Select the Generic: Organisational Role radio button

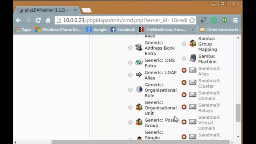click(130, 90)
